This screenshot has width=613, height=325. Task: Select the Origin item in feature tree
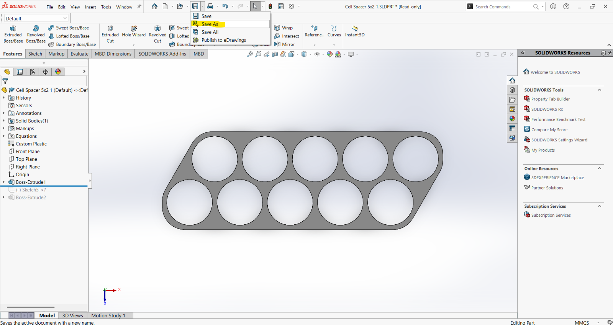22,174
